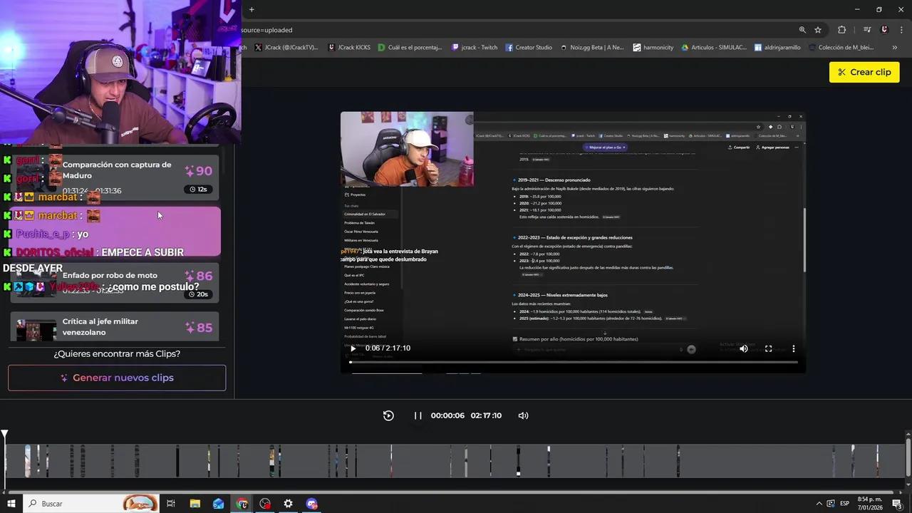This screenshot has height=513, width=912.
Task: Open Outlook from the taskbar
Action: tap(218, 504)
